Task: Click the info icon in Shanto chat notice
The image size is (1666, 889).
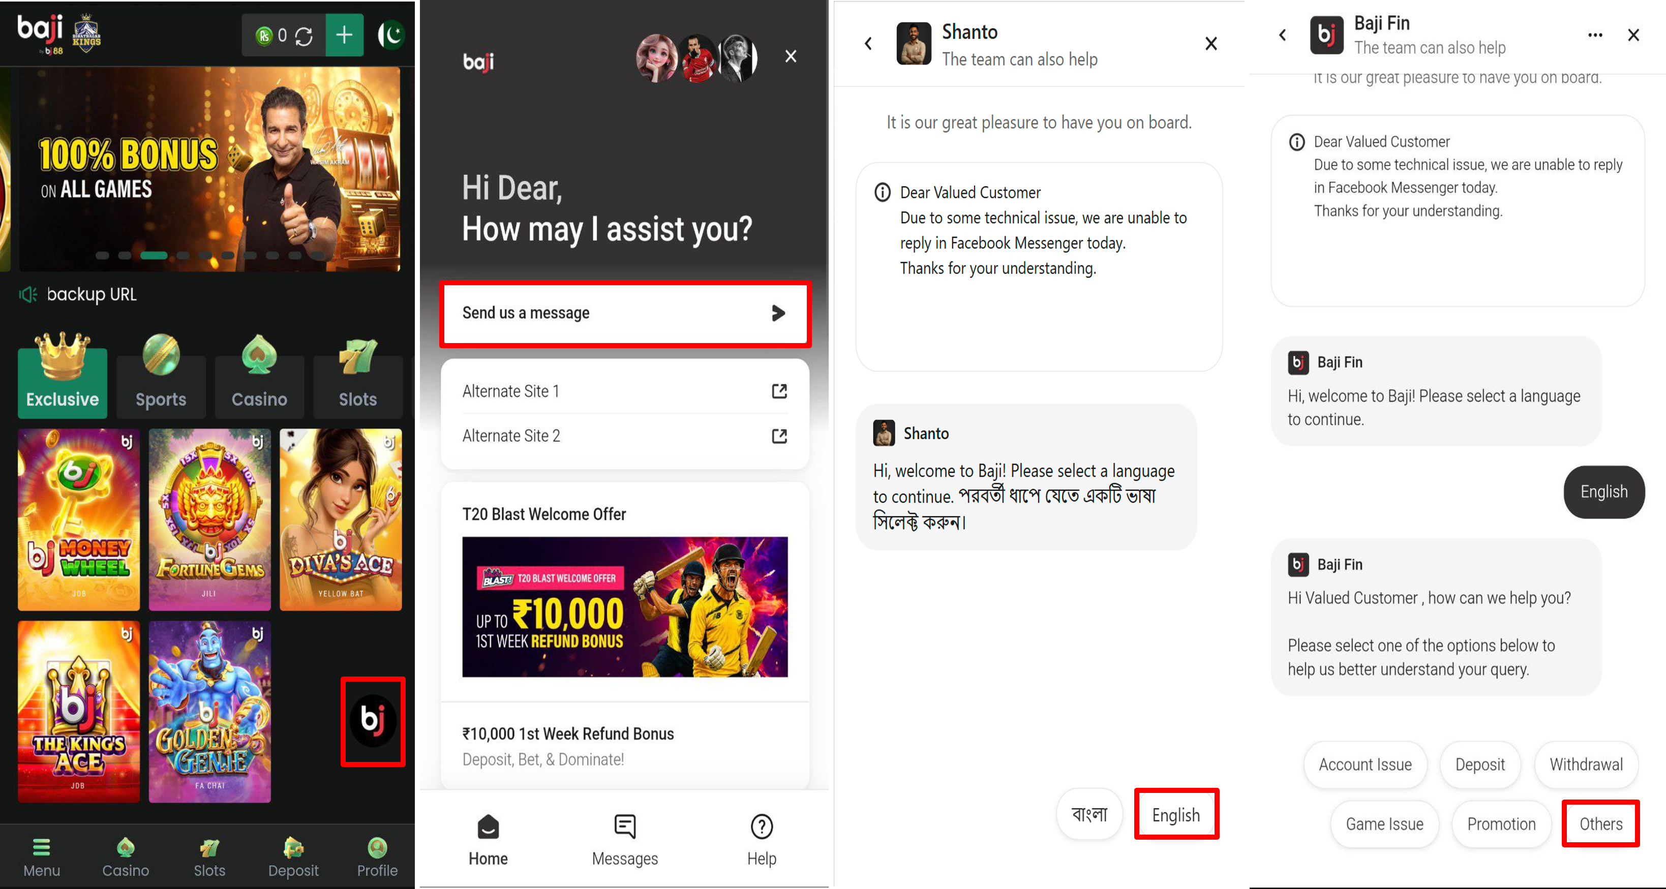Action: click(x=882, y=192)
